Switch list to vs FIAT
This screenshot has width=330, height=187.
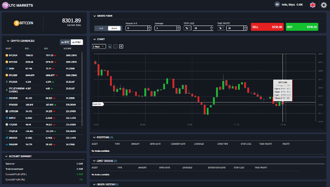(77, 42)
